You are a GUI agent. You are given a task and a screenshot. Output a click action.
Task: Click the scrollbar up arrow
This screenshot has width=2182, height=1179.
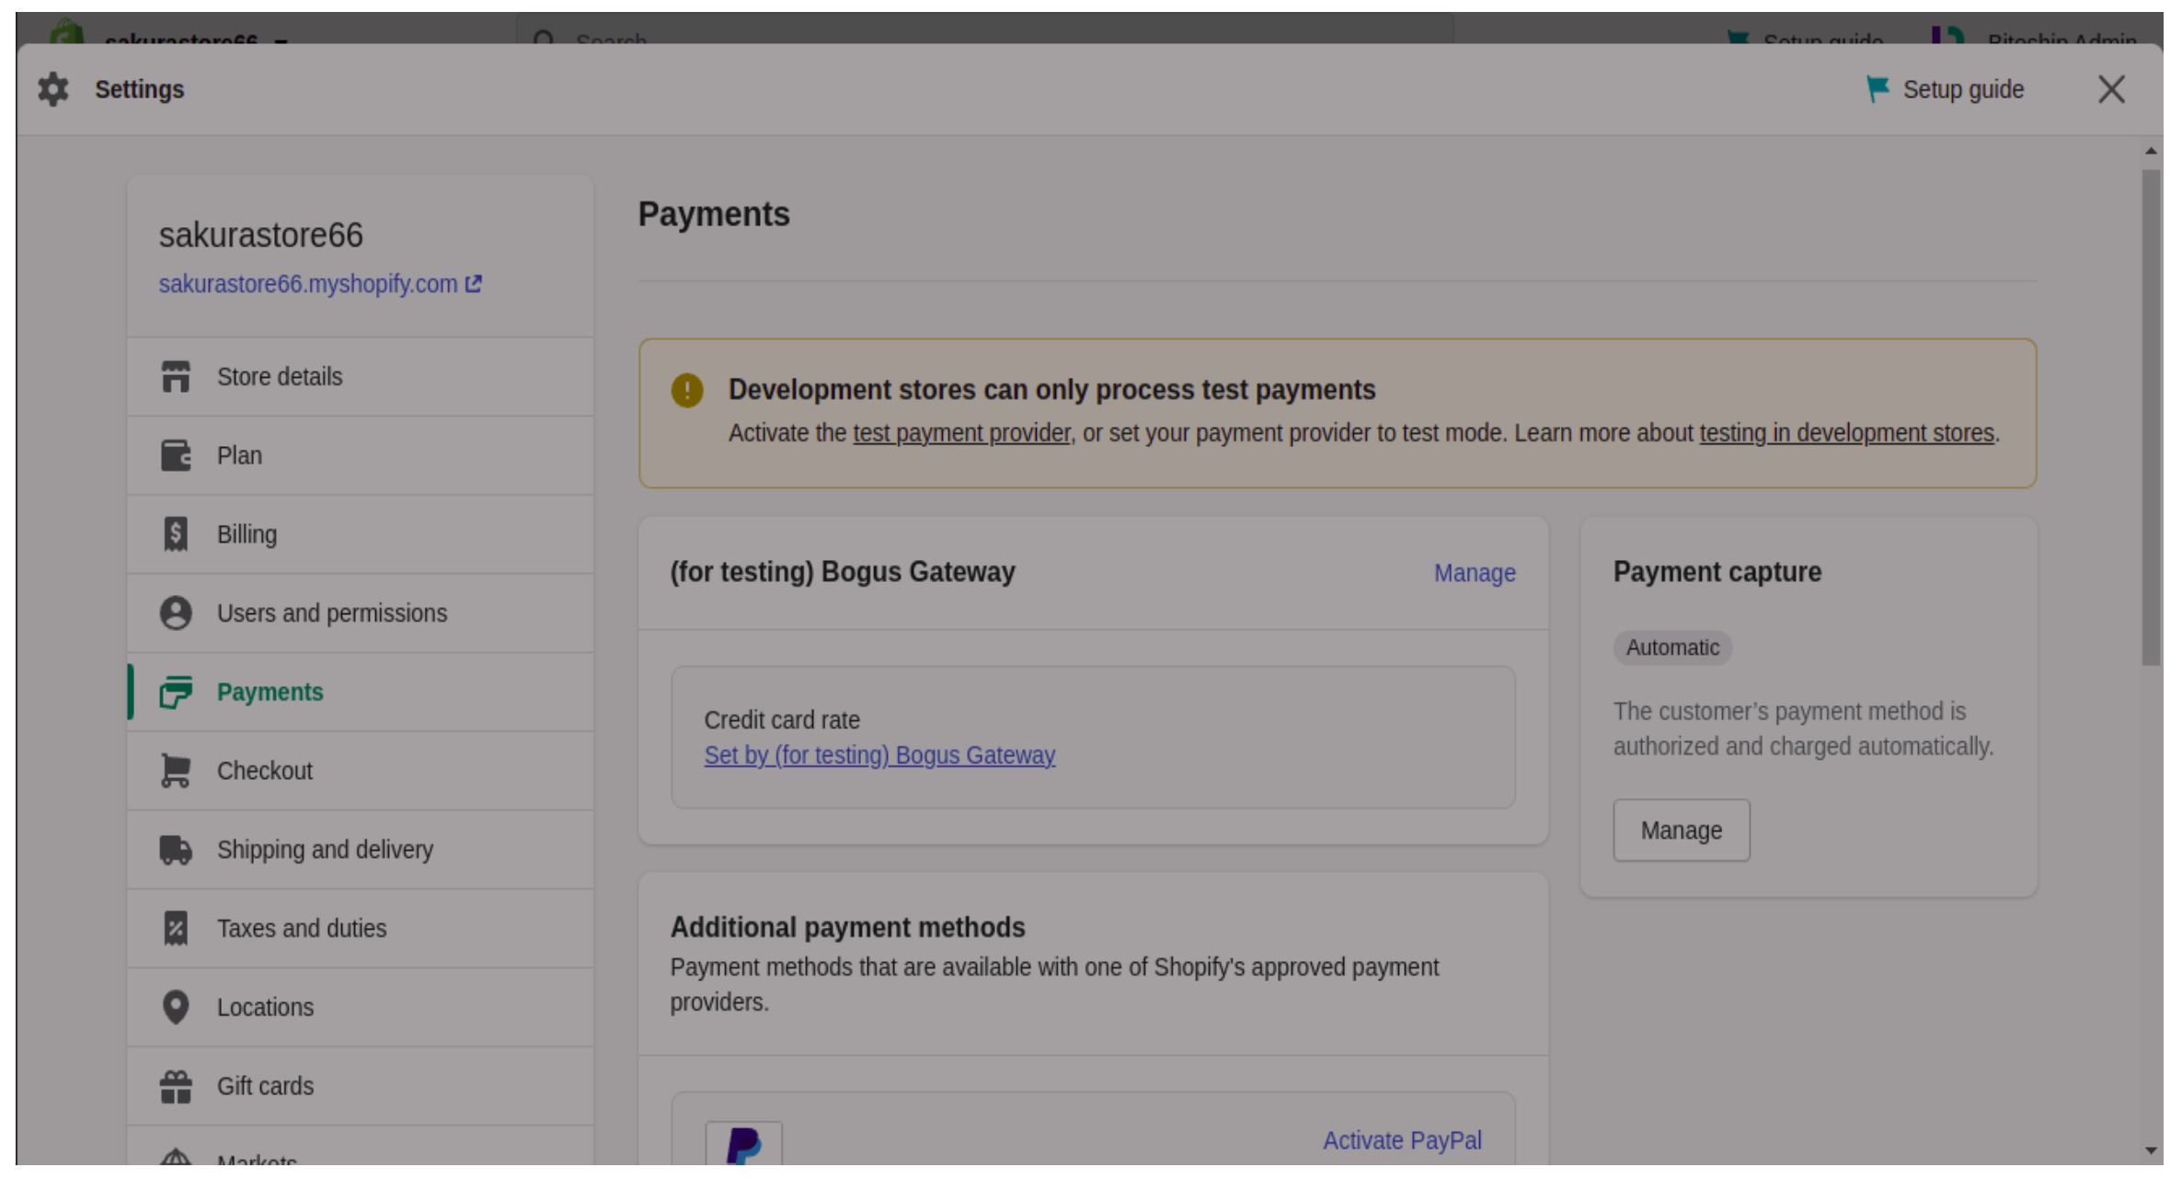pos(2151,150)
